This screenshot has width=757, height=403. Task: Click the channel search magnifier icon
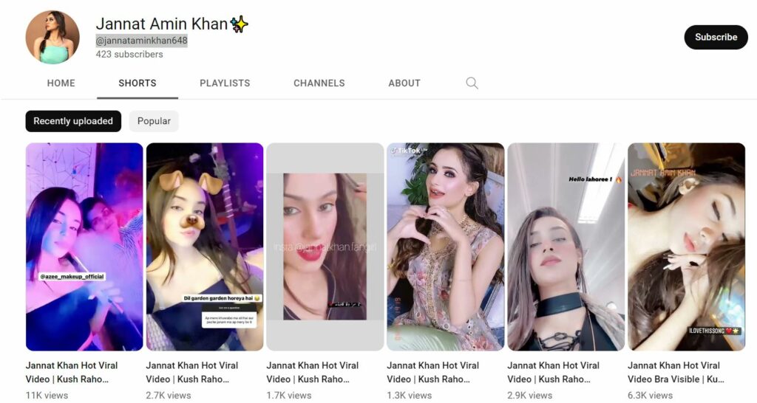(472, 83)
